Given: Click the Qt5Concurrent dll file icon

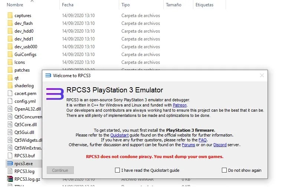Looking at the screenshot, I should (x=10, y=117).
